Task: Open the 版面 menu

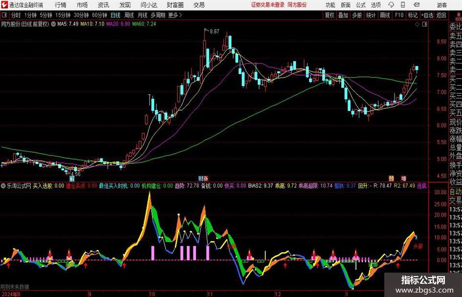Action: [346, 5]
